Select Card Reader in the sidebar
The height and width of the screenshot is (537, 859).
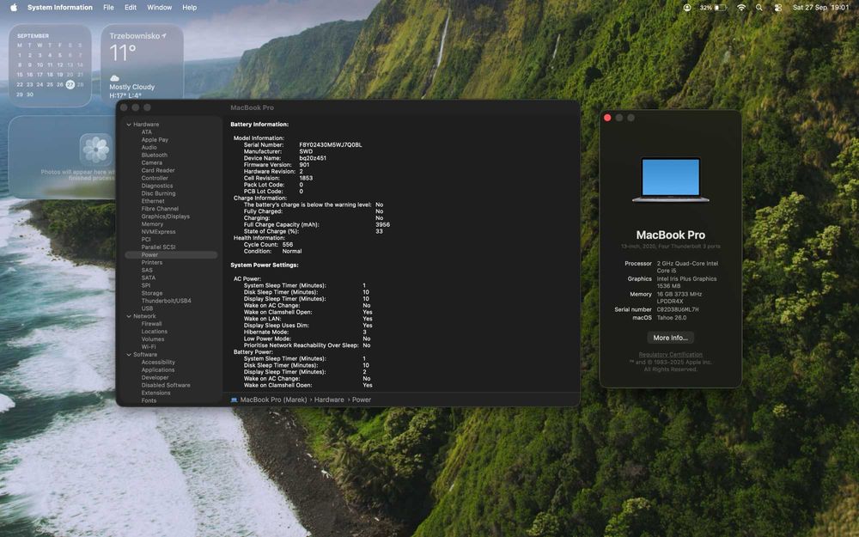[158, 170]
